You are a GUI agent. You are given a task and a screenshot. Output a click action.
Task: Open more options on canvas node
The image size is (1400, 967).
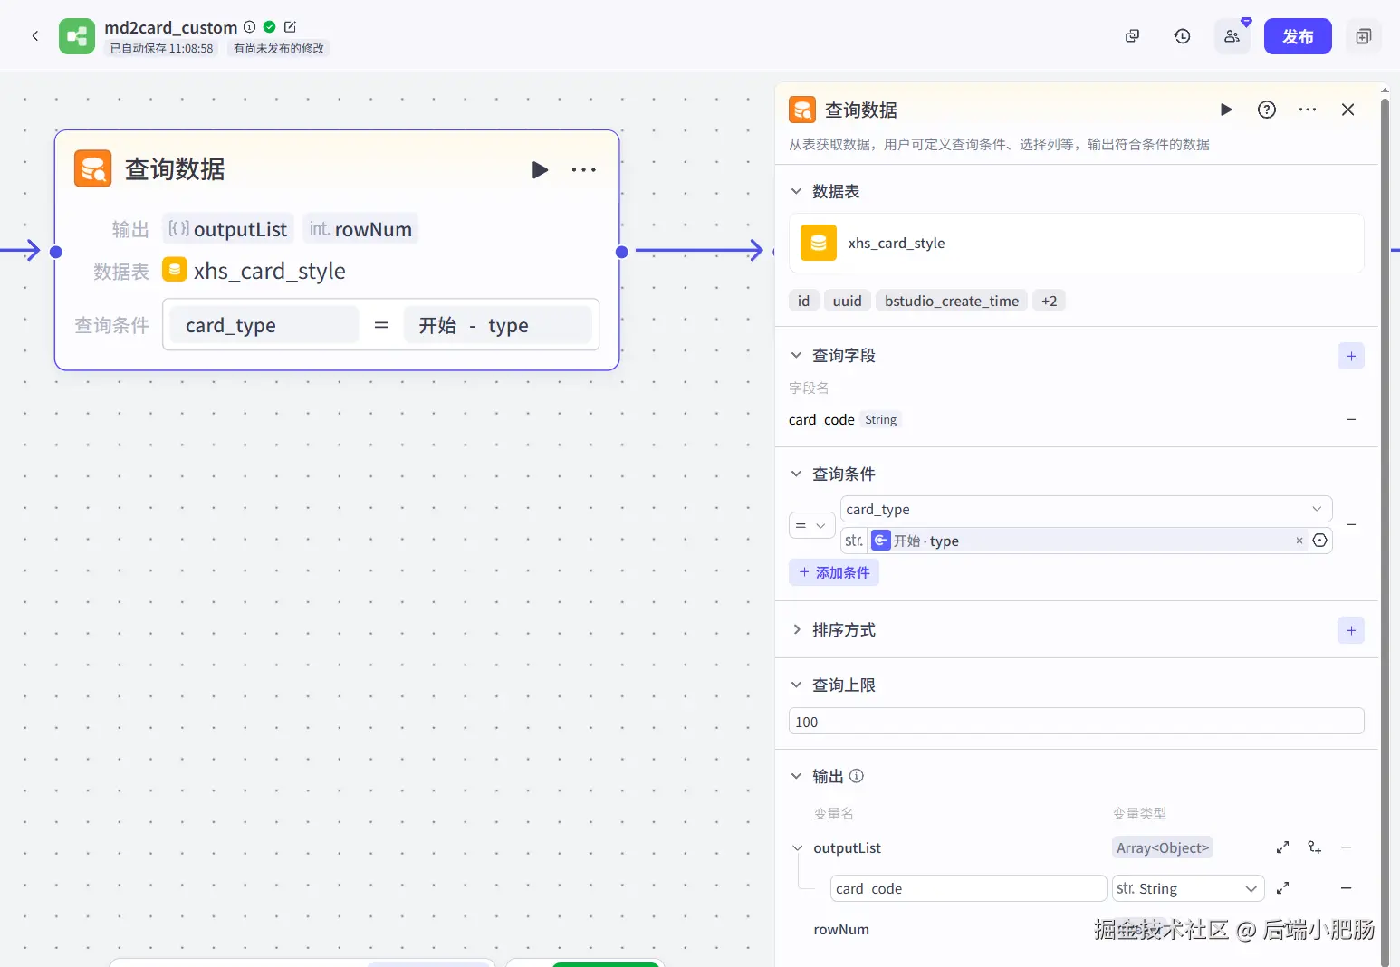(584, 169)
